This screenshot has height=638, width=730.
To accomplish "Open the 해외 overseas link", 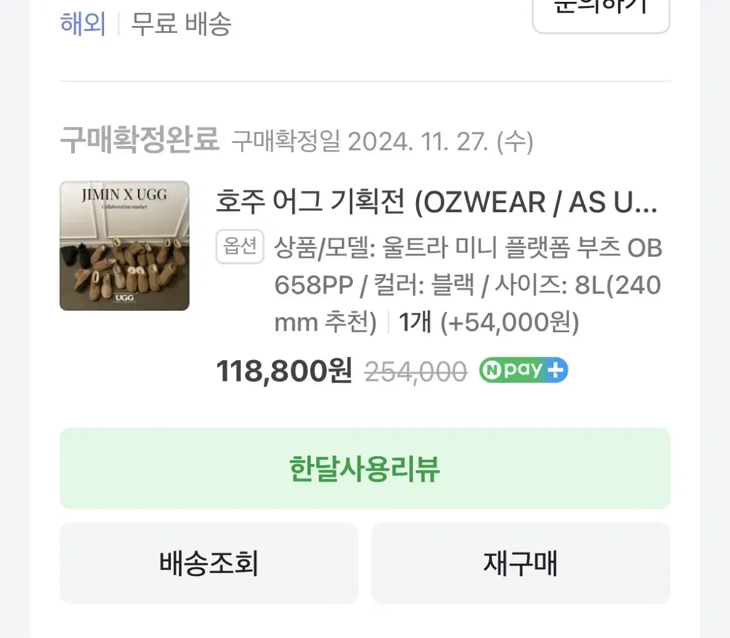I will tap(83, 24).
